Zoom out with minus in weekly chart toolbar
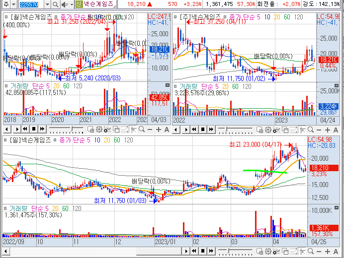344x258 pixels. (319, 130)
